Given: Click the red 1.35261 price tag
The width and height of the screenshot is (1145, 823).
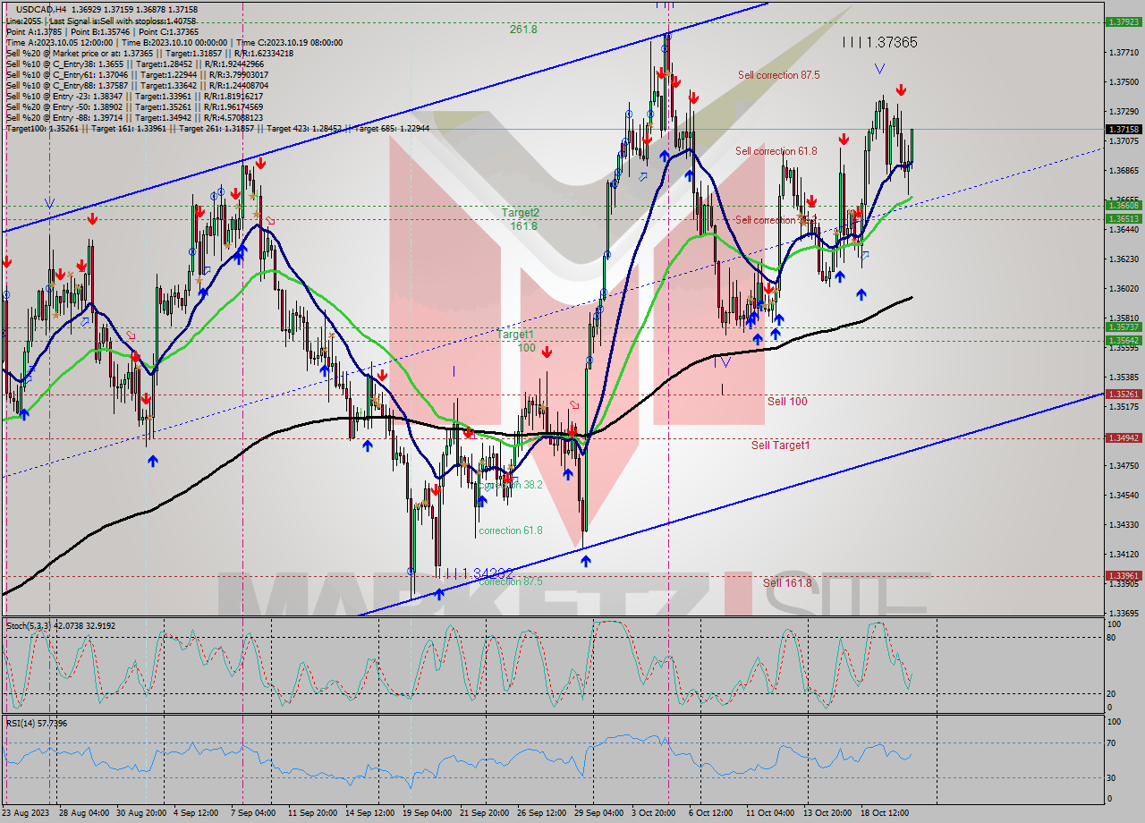Looking at the screenshot, I should 1124,394.
